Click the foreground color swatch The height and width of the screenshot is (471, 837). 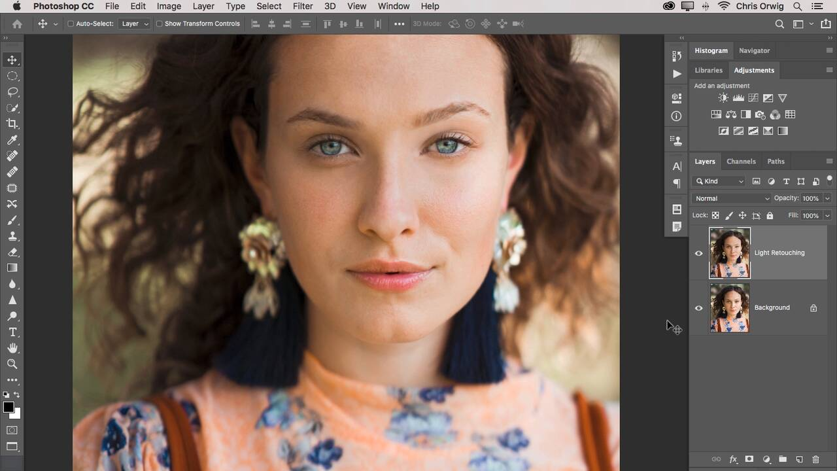[x=9, y=408]
